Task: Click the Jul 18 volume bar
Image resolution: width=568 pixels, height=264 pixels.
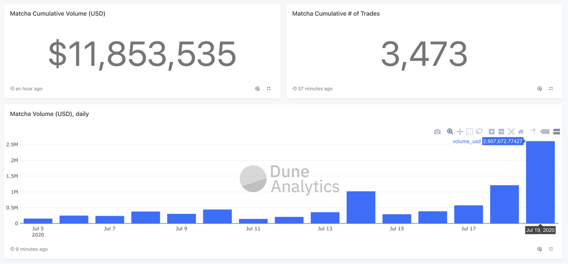Action: (x=504, y=204)
